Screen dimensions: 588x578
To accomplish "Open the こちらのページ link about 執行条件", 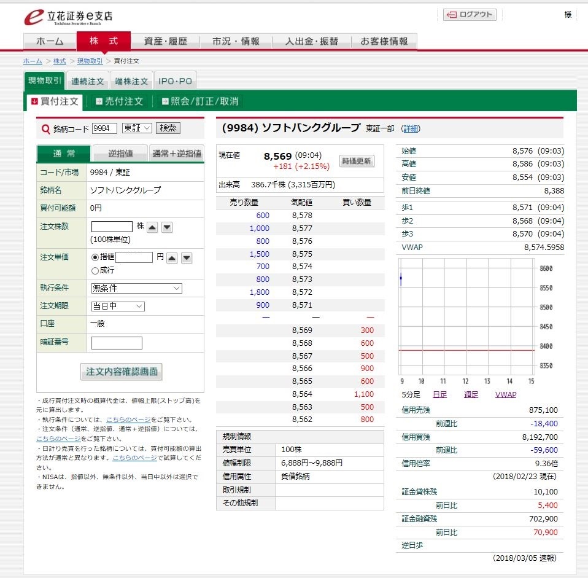I will (x=129, y=420).
